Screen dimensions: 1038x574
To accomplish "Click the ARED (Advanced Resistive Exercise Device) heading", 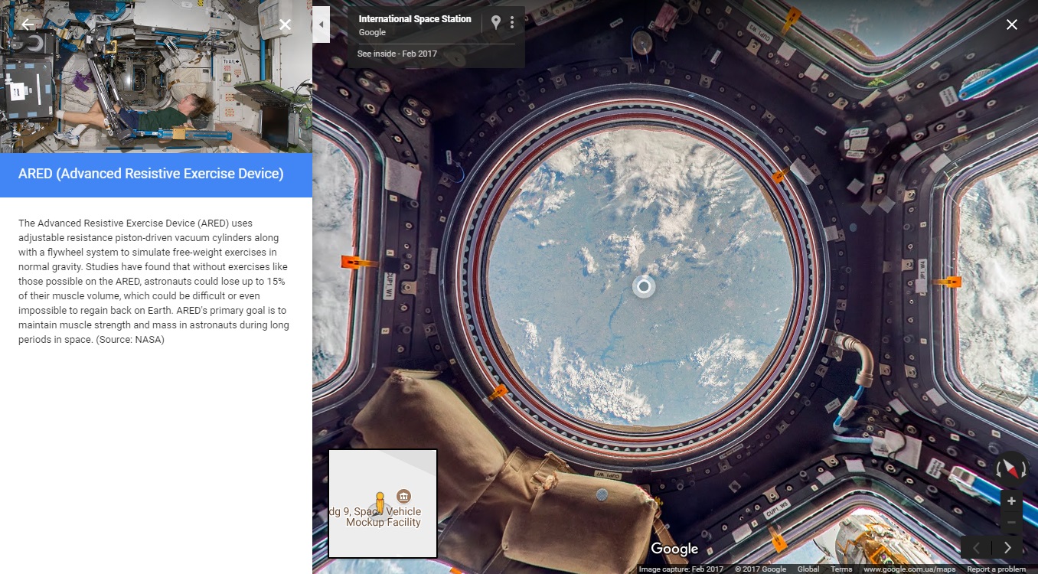I will pos(151,174).
